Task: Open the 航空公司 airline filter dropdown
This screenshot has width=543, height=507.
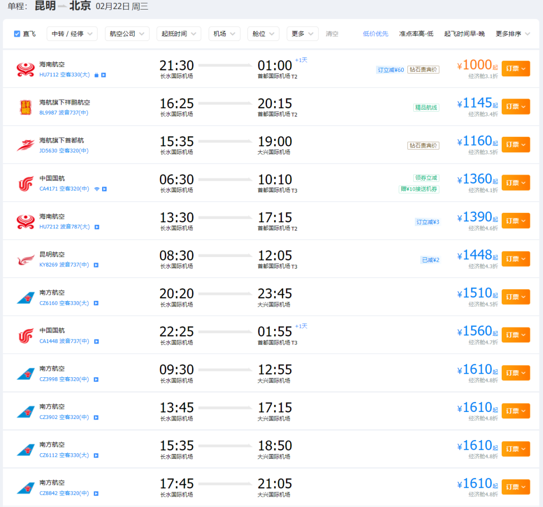Action: click(127, 34)
